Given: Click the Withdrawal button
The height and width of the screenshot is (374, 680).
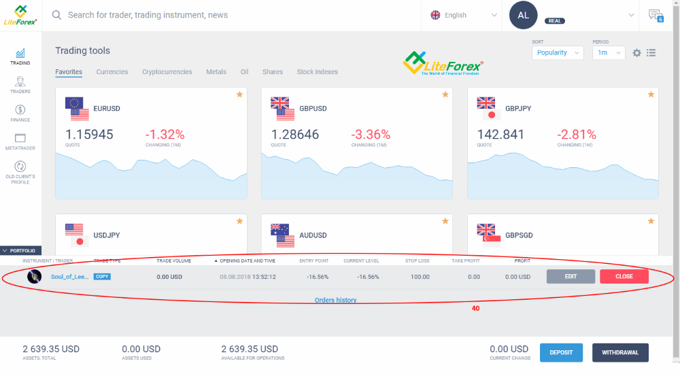Looking at the screenshot, I should coord(620,353).
